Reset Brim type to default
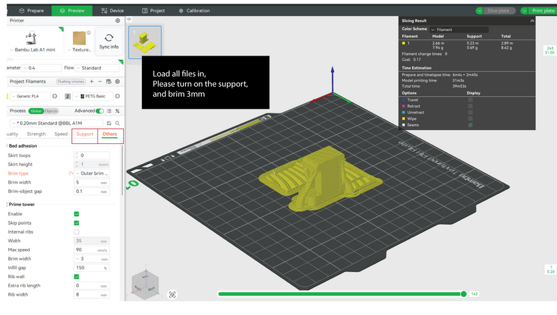 pyautogui.click(x=70, y=173)
